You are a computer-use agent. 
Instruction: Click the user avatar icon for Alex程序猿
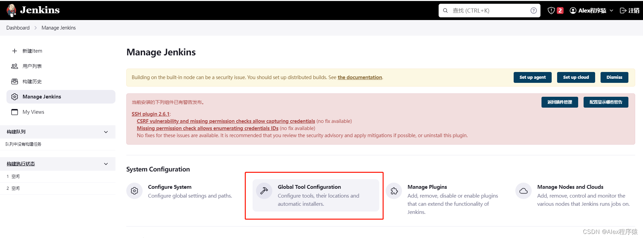coord(573,11)
